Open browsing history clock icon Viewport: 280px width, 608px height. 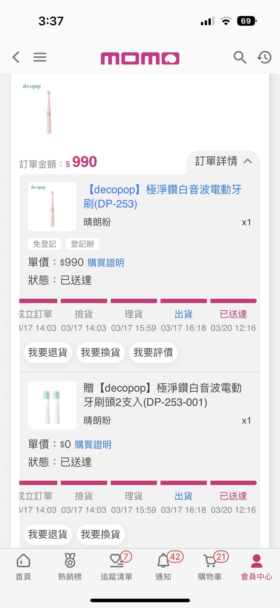pos(264,57)
